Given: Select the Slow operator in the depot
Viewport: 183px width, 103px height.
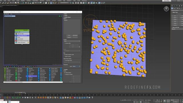Looking at the screenshot, I should click(51, 81).
